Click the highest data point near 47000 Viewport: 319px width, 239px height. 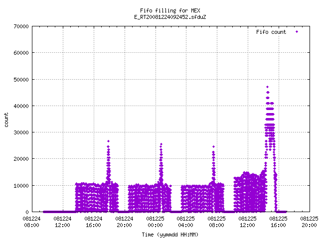[x=268, y=87]
